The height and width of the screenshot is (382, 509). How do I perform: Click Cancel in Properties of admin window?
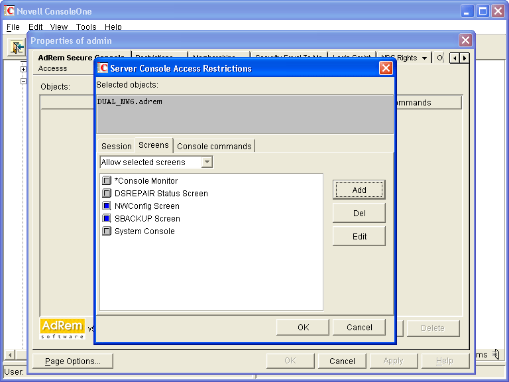pos(342,361)
